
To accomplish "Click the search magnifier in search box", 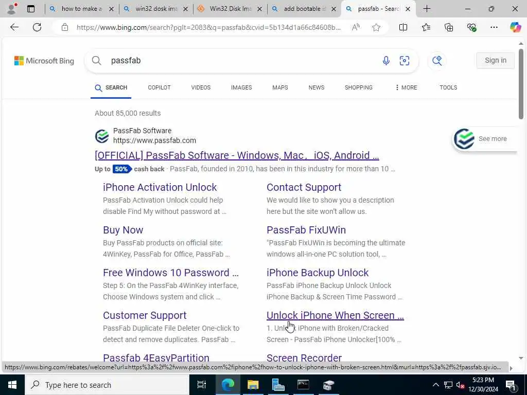I will pyautogui.click(x=96, y=61).
